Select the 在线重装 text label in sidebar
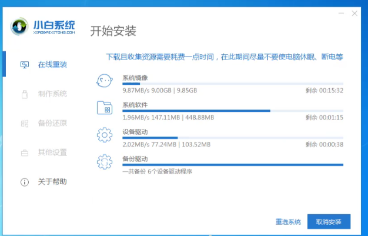 [x=52, y=64]
